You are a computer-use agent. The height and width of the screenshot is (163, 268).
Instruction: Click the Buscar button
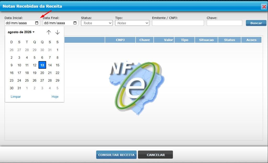256,23
